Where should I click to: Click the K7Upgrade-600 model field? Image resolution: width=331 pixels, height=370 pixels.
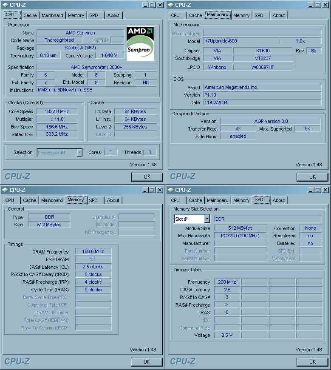(x=241, y=41)
